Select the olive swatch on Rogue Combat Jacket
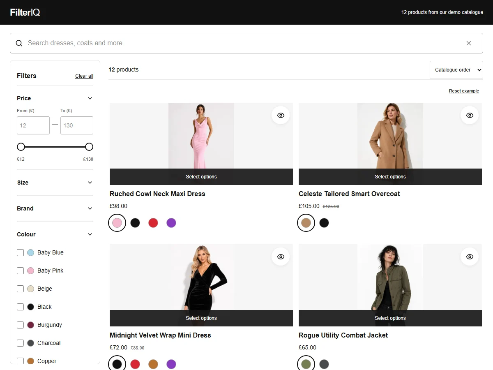Viewport: 493px width, 370px height. point(306,364)
